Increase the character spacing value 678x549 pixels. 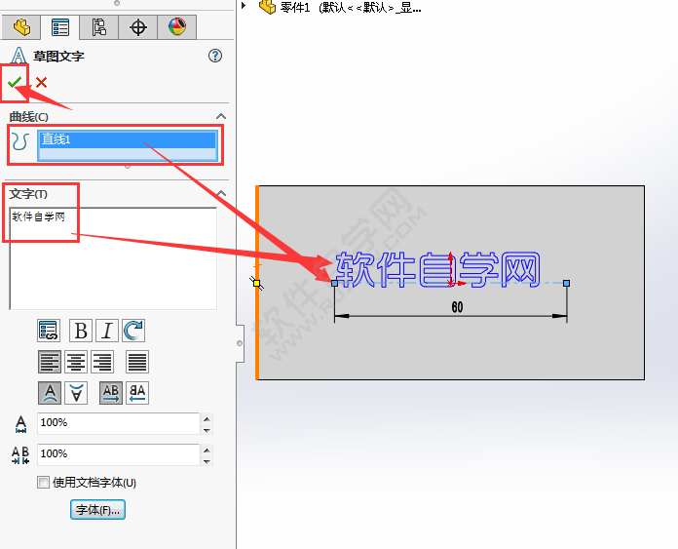(x=207, y=450)
